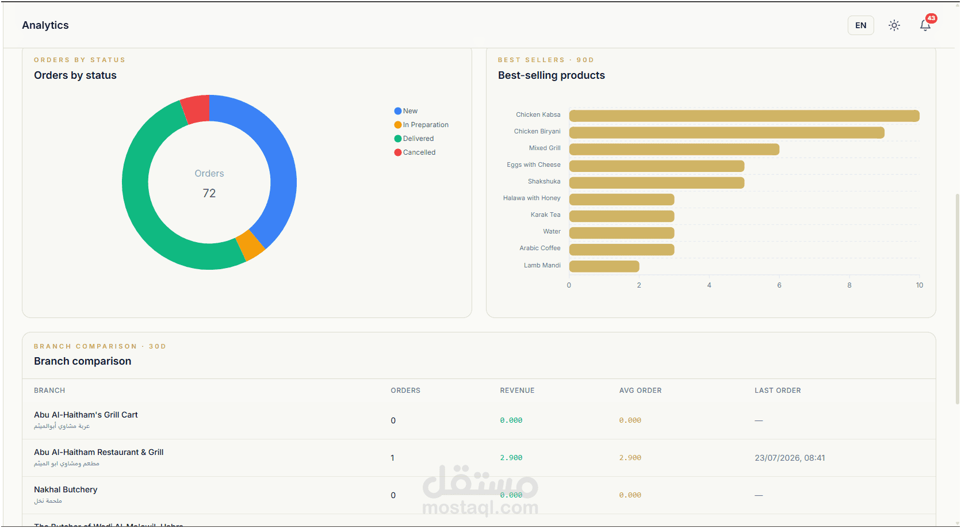
Task: Click the Water bar in best sellers
Action: click(x=622, y=232)
